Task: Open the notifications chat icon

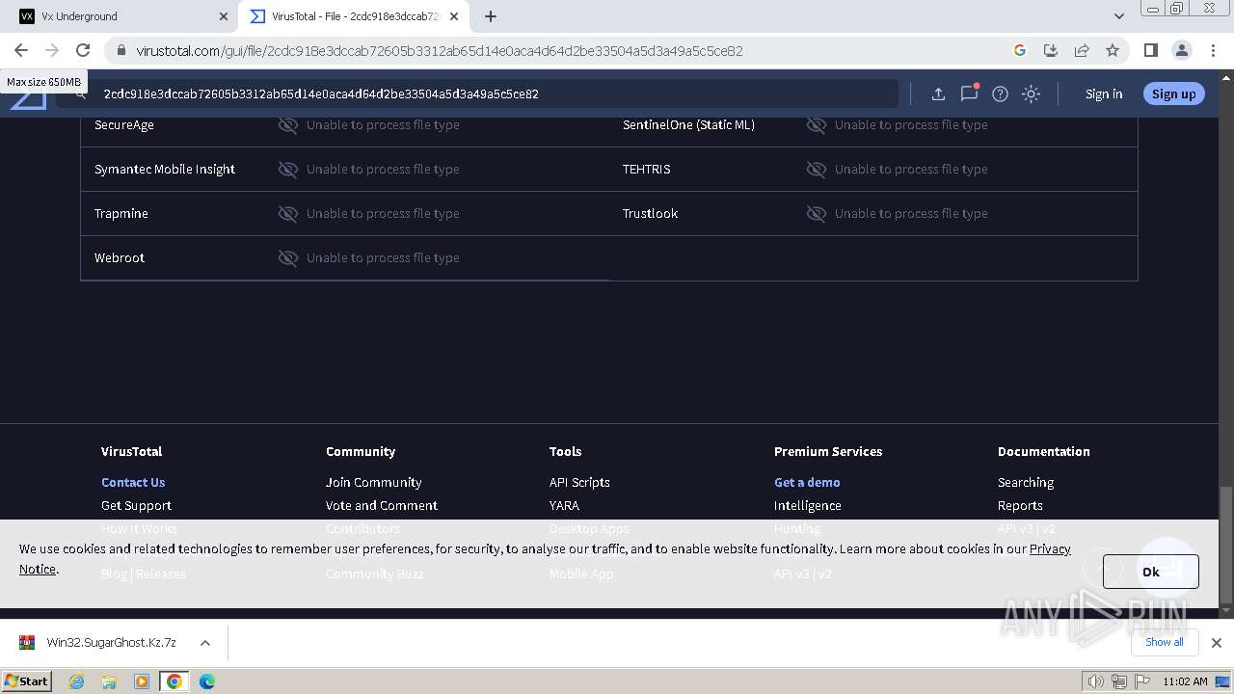Action: (x=969, y=93)
